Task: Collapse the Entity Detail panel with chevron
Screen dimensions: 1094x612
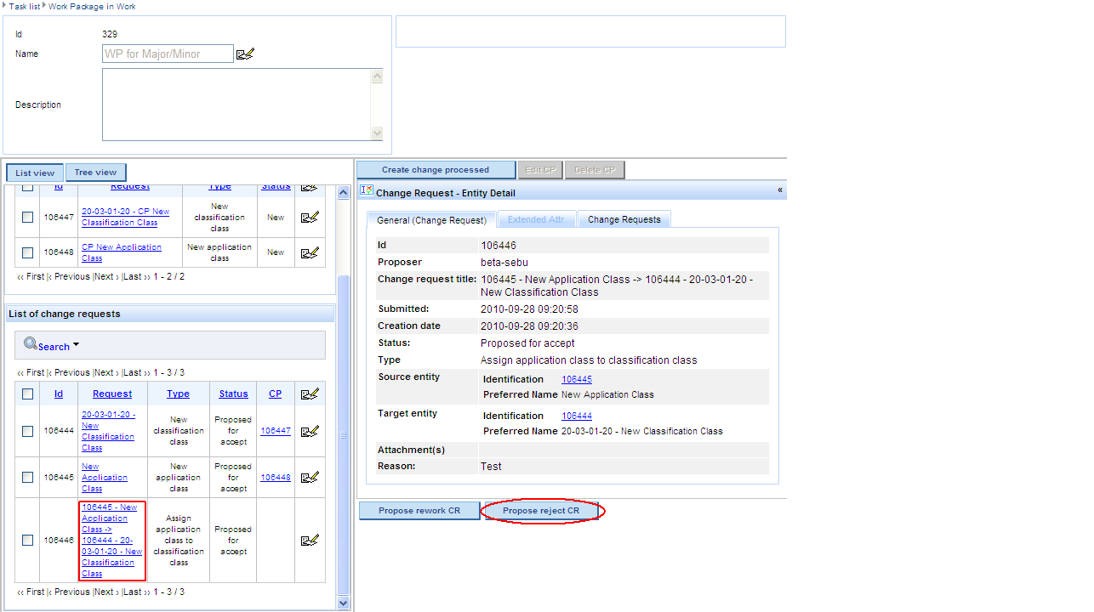Action: pos(779,190)
